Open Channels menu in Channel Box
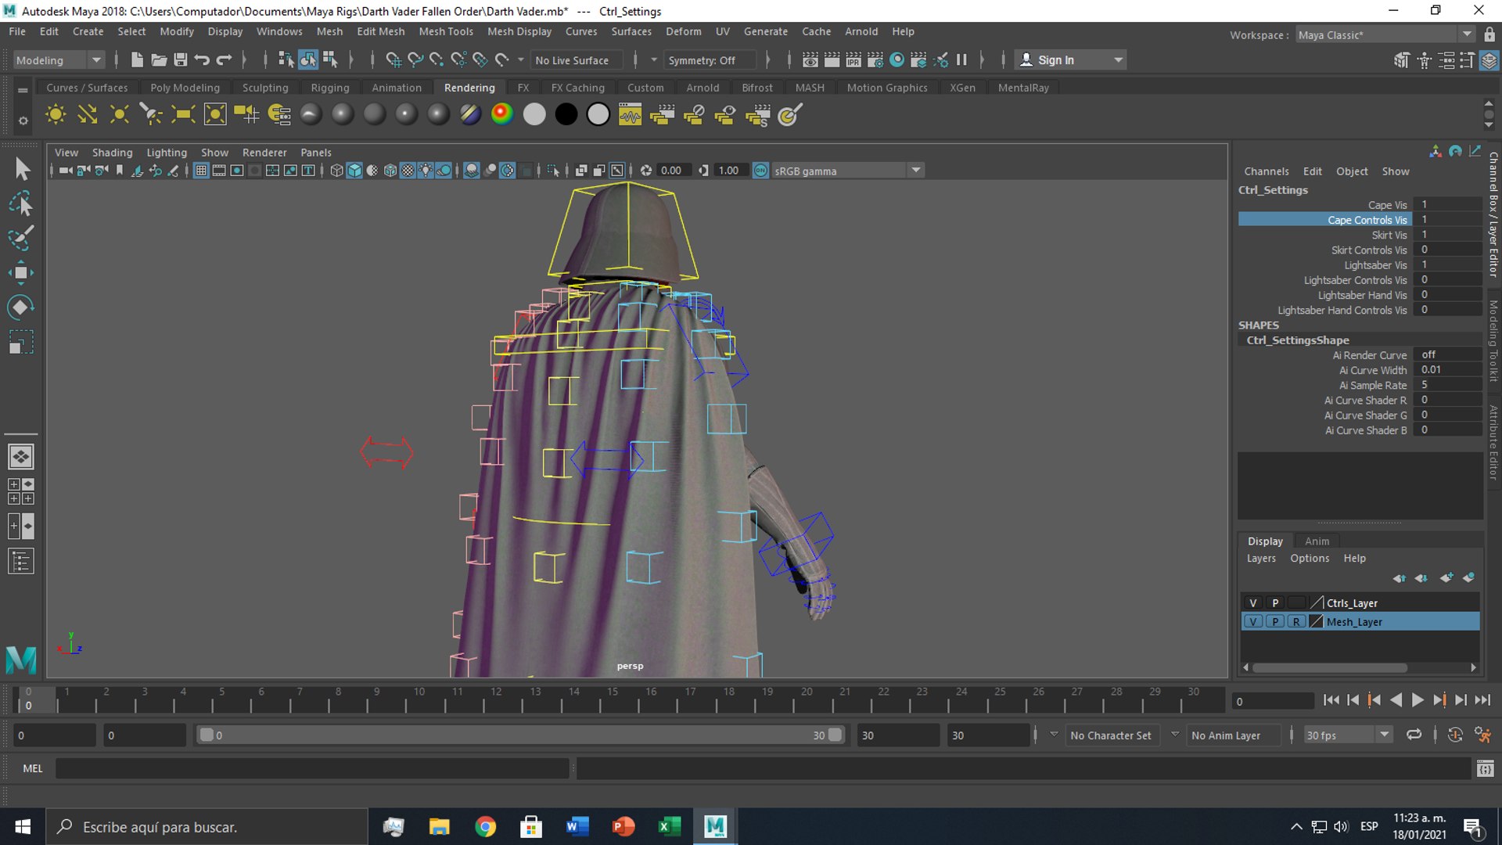The height and width of the screenshot is (845, 1502). pos(1266,171)
